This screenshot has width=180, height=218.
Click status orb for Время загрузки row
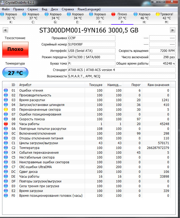point(6,191)
